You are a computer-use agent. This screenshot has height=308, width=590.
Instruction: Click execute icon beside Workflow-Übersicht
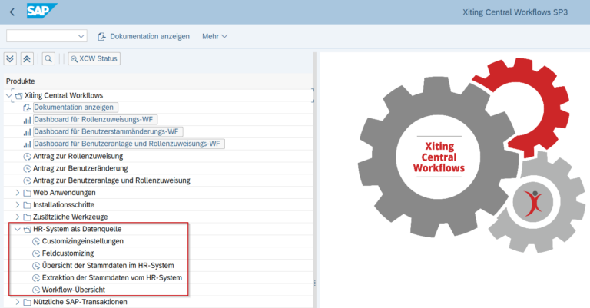click(x=36, y=290)
